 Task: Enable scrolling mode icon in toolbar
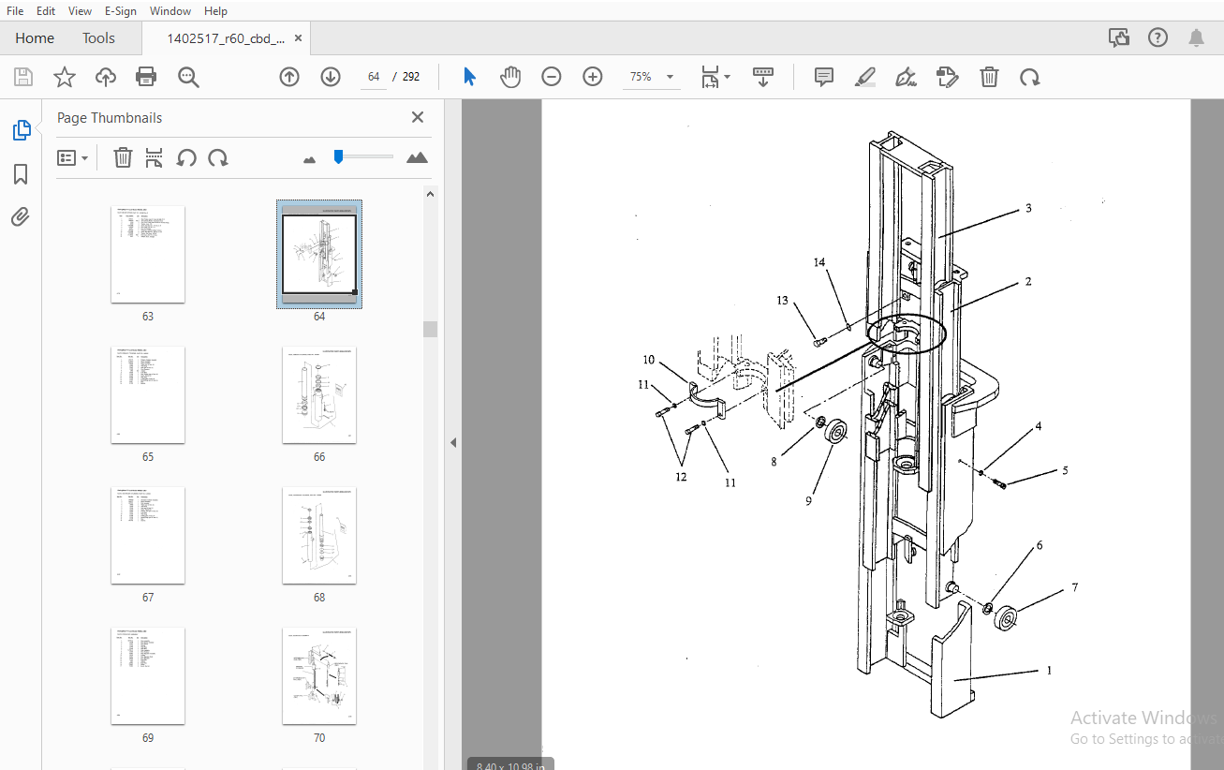pos(763,77)
